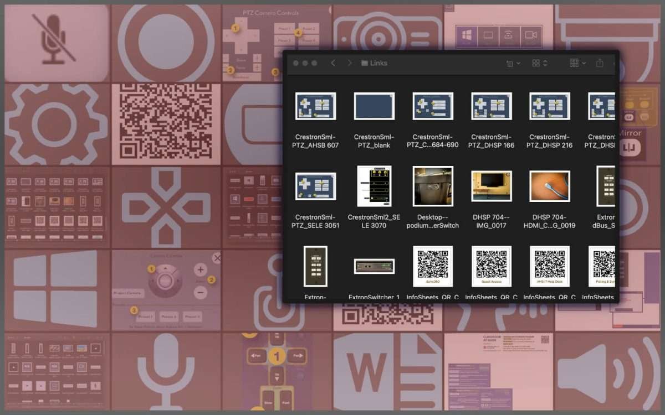Select the Echo360 QR code file
Viewport: 665px width, 415px height.
tap(433, 266)
